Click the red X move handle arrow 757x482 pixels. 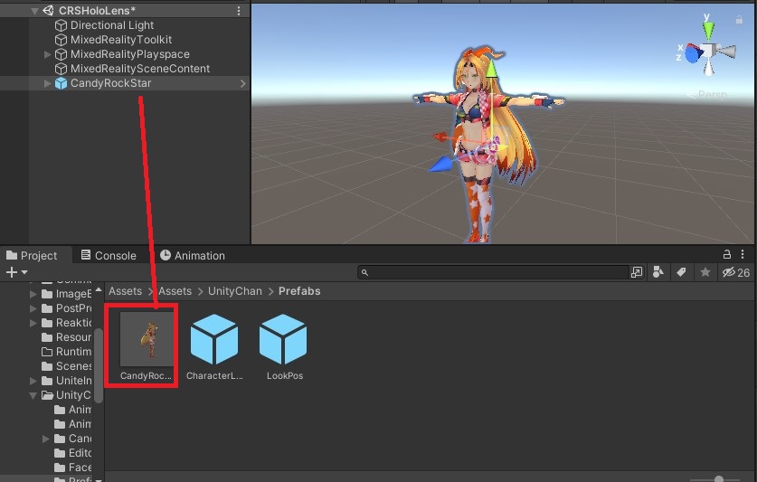coord(440,137)
